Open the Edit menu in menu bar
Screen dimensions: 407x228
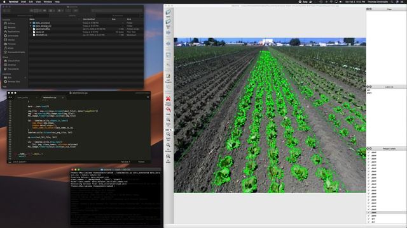point(31,1)
